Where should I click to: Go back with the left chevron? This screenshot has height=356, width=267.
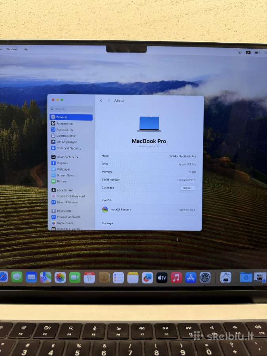(101, 100)
